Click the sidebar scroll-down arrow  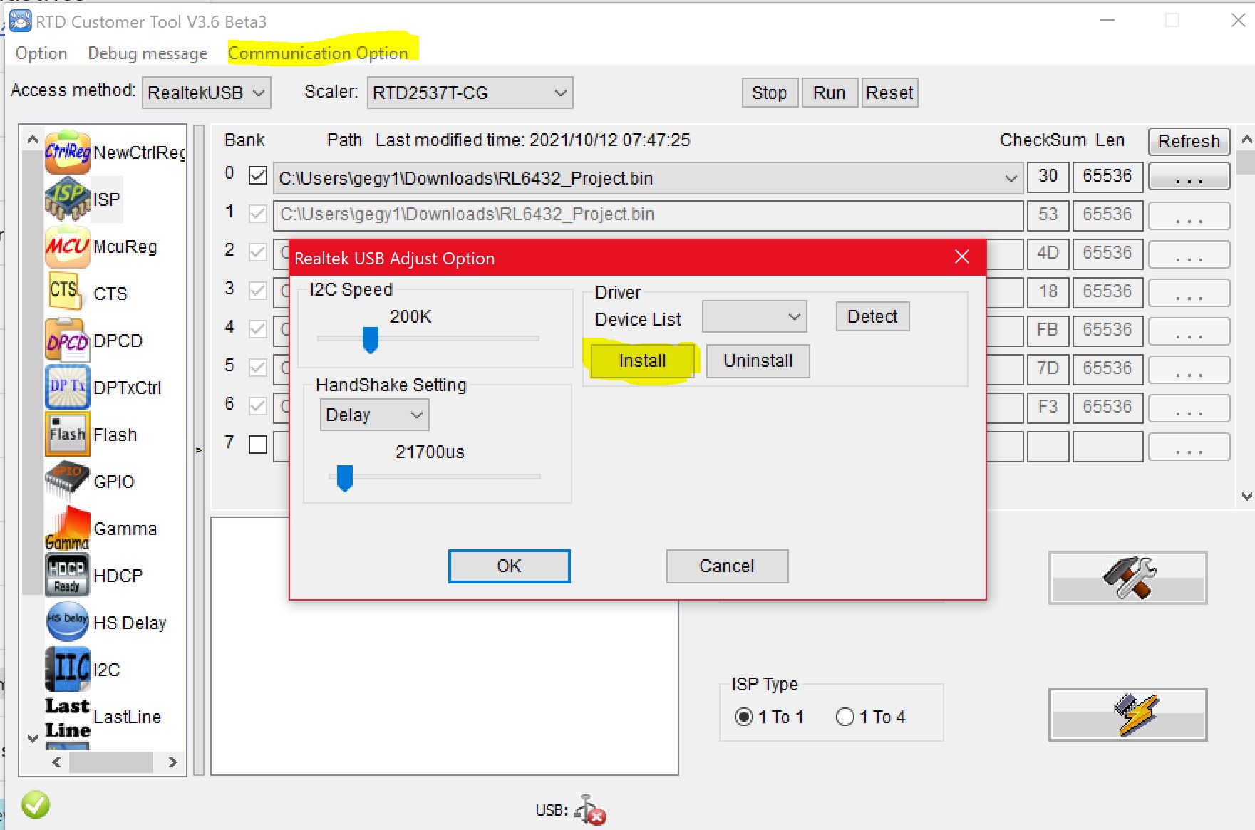tap(33, 738)
